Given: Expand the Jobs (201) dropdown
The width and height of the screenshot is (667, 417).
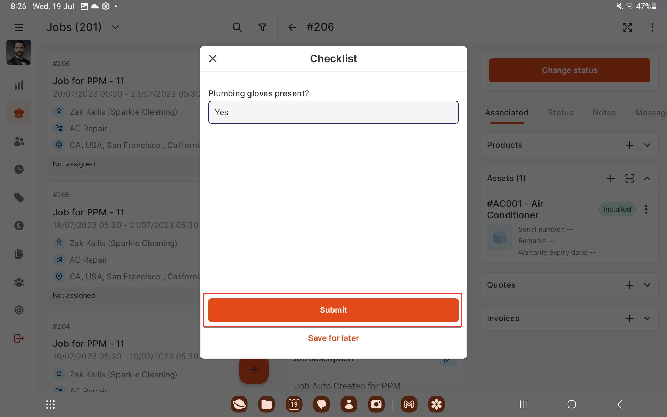Looking at the screenshot, I should click(x=116, y=27).
